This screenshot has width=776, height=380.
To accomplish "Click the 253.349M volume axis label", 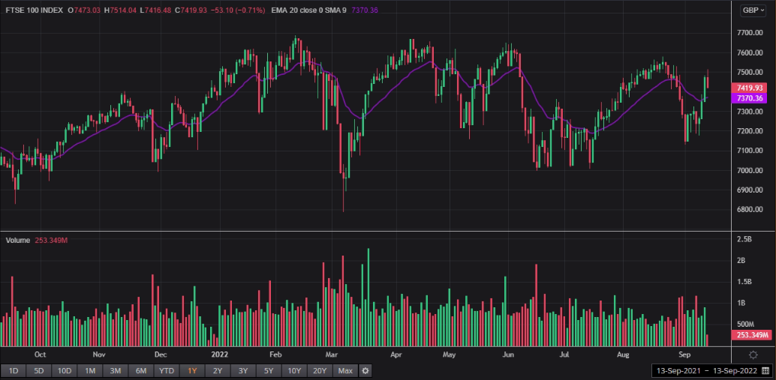I will point(750,336).
